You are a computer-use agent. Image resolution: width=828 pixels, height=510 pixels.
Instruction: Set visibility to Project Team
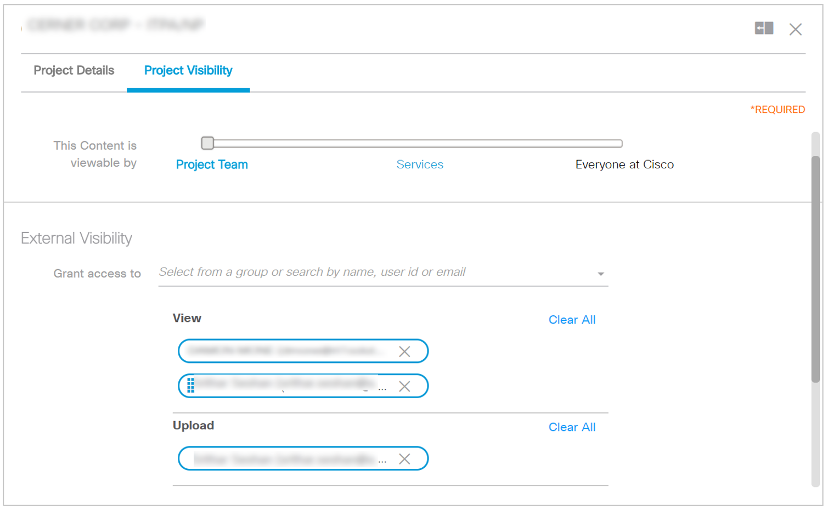[212, 165]
